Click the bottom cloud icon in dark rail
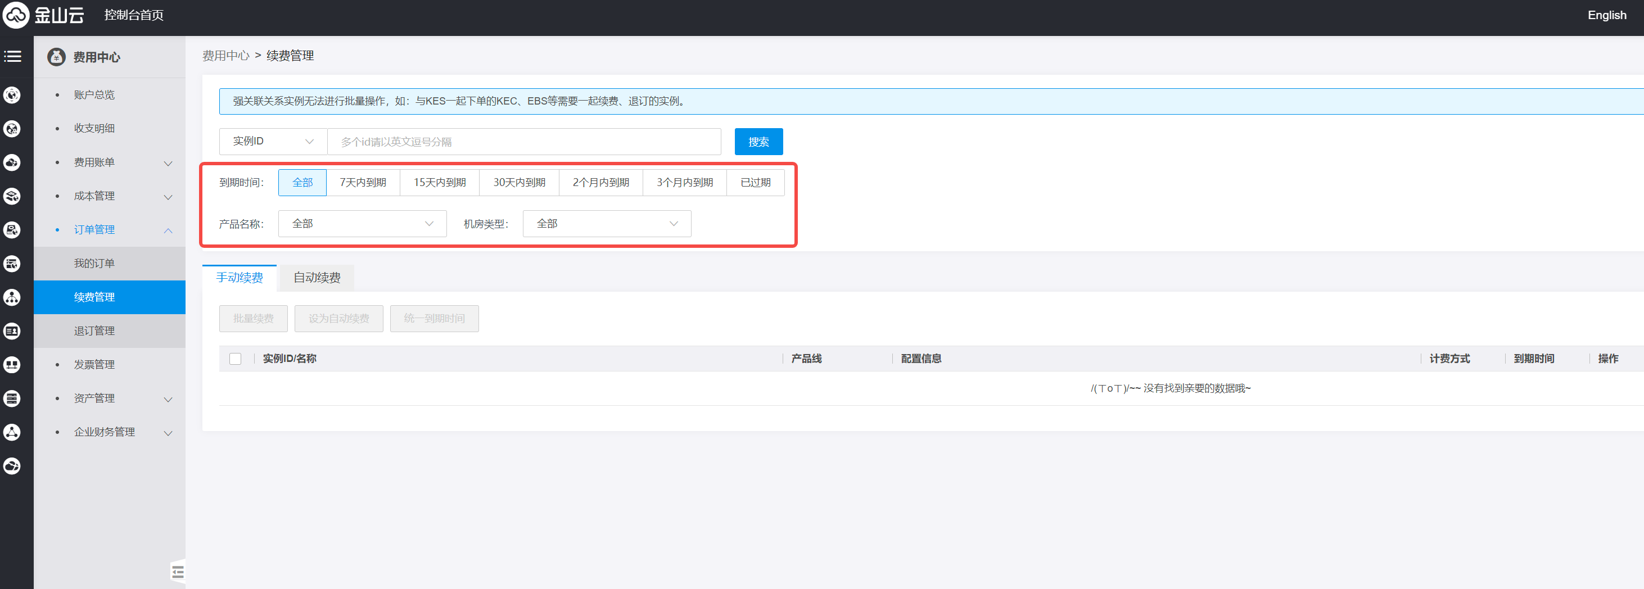This screenshot has height=589, width=1644. (12, 466)
